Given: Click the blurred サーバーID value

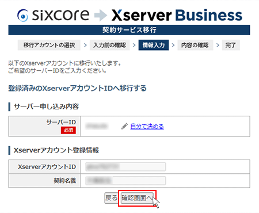Looking at the screenshot, I should click(97, 126).
